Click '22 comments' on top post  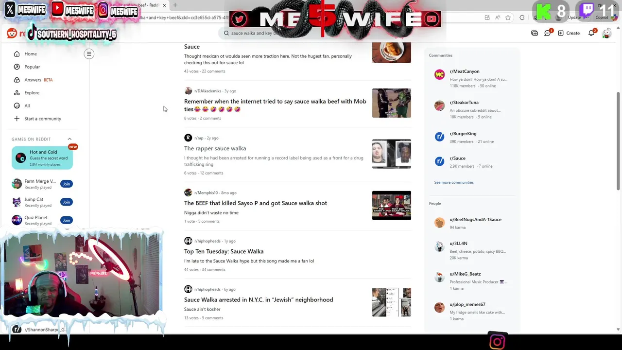pos(213,71)
